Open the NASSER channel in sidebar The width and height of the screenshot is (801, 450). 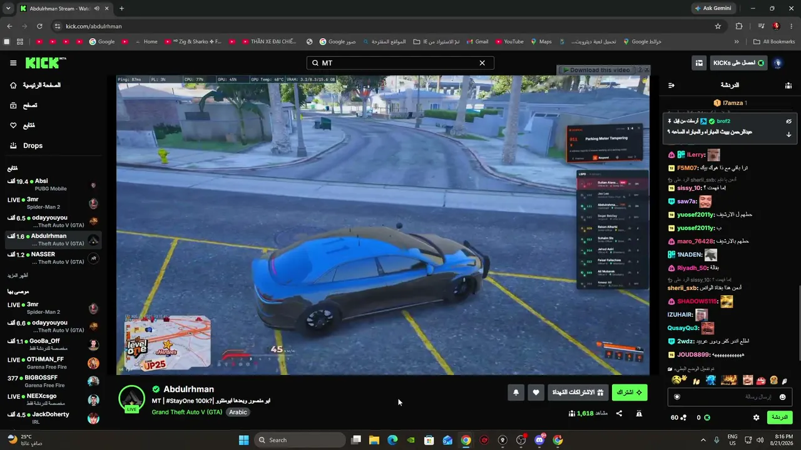tap(53, 258)
